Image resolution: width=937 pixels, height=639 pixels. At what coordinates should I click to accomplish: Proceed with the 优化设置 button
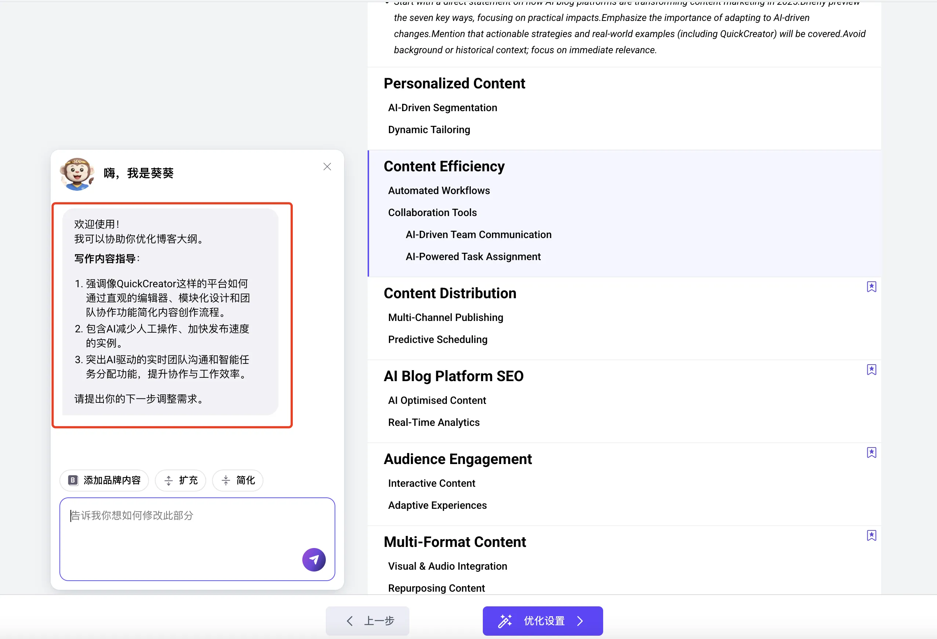[543, 620]
